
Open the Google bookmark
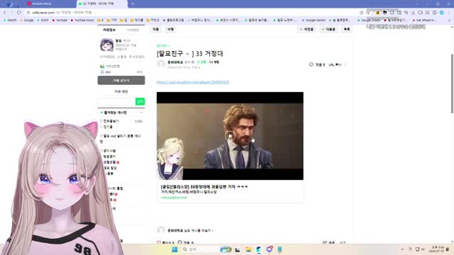tap(27, 21)
